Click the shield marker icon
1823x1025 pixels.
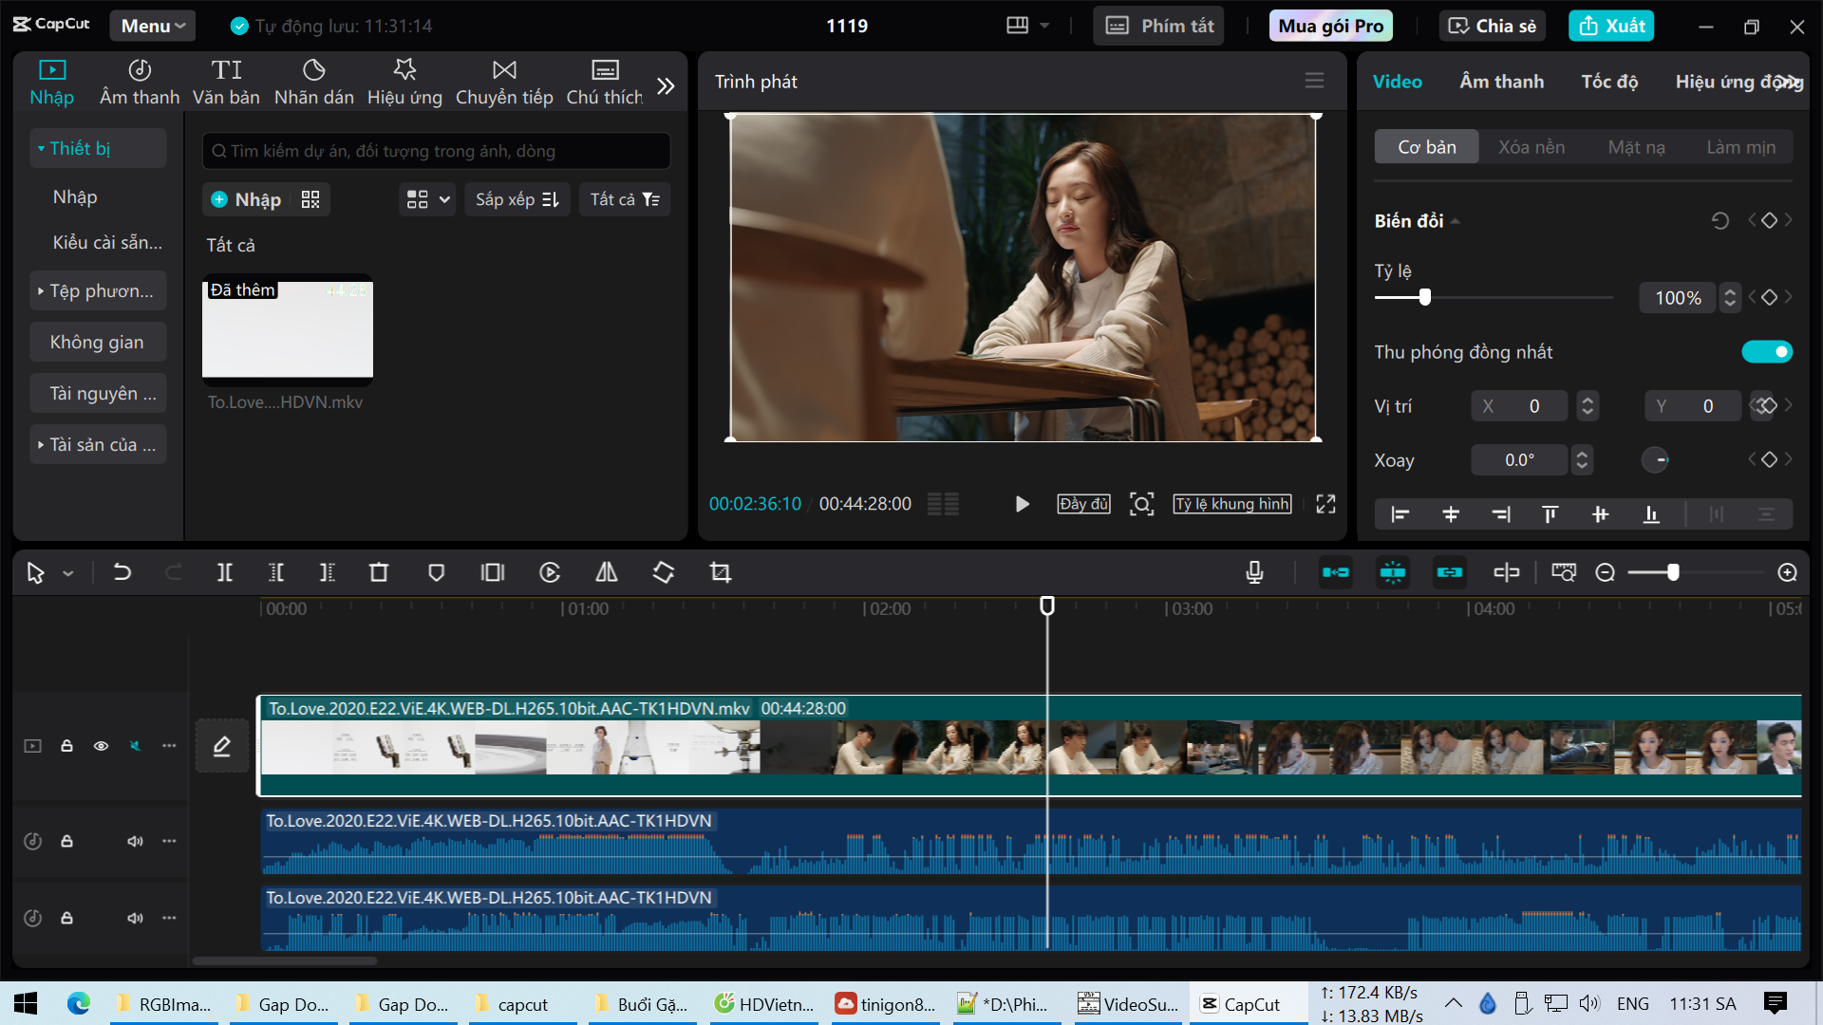point(436,572)
